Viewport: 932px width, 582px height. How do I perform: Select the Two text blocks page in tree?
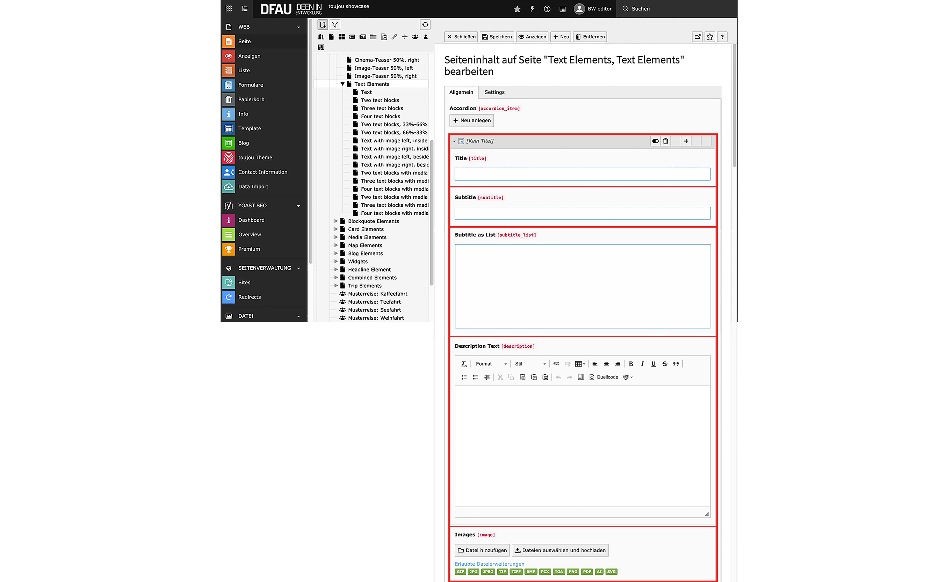(380, 100)
